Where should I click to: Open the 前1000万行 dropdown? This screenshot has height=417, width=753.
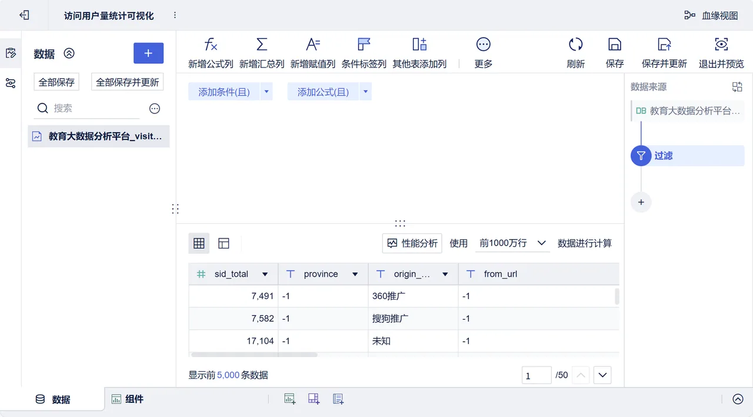pos(512,243)
